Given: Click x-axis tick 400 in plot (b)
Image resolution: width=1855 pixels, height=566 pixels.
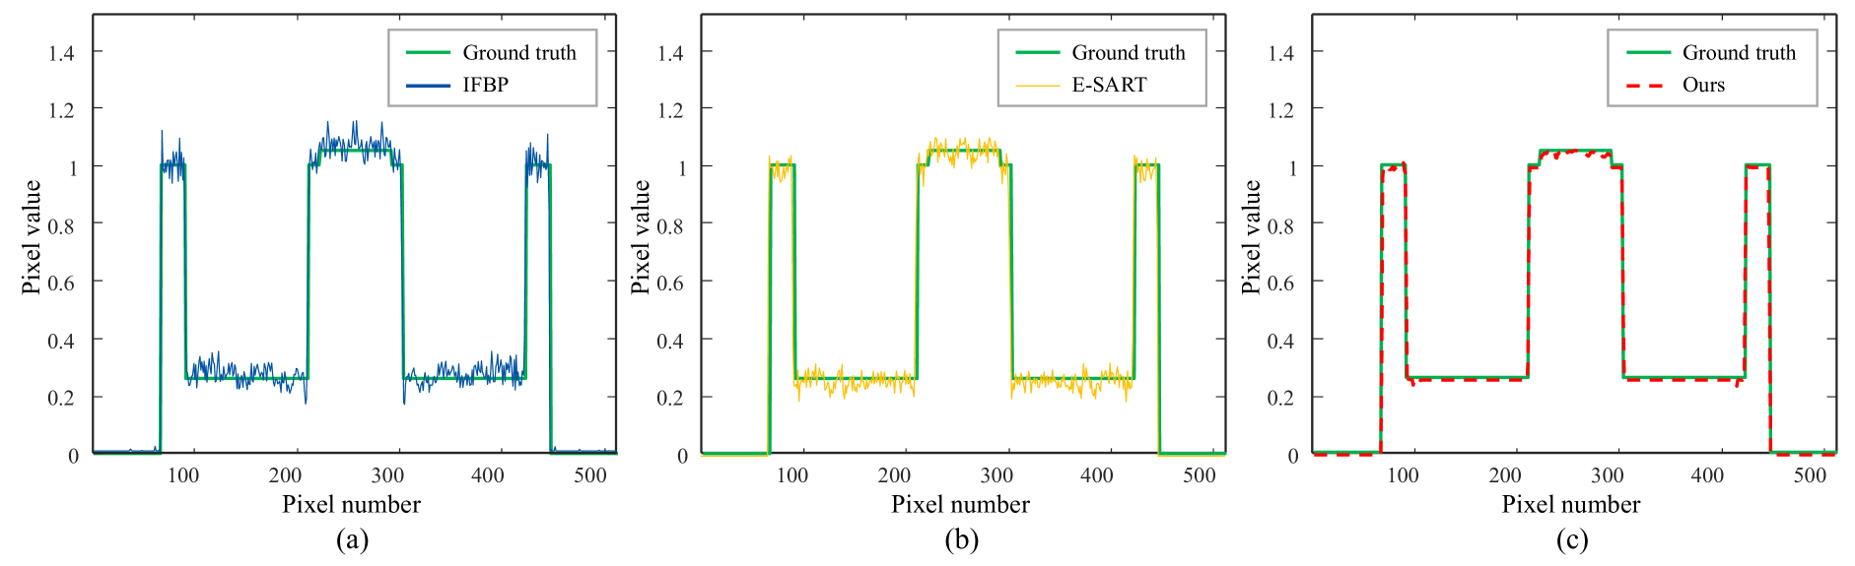Looking at the screenshot, I should click(1097, 475).
